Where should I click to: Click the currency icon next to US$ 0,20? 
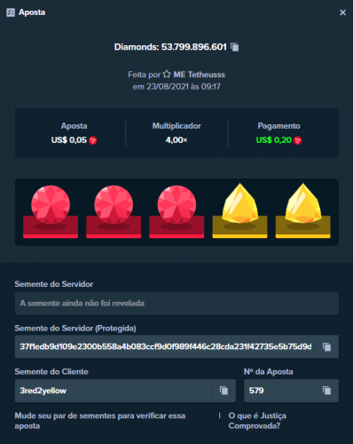[298, 140]
